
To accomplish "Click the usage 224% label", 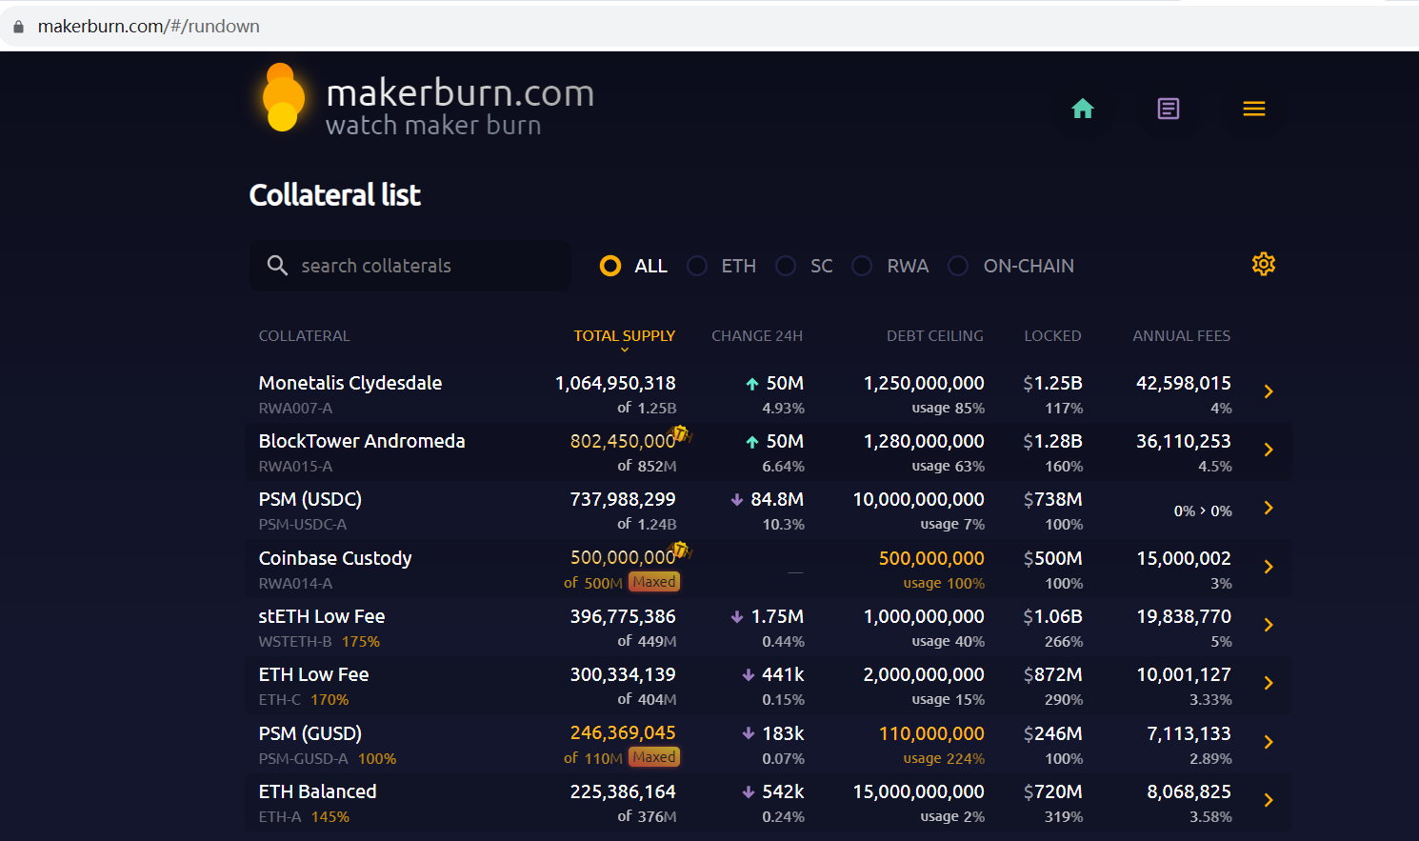I will 944,759.
